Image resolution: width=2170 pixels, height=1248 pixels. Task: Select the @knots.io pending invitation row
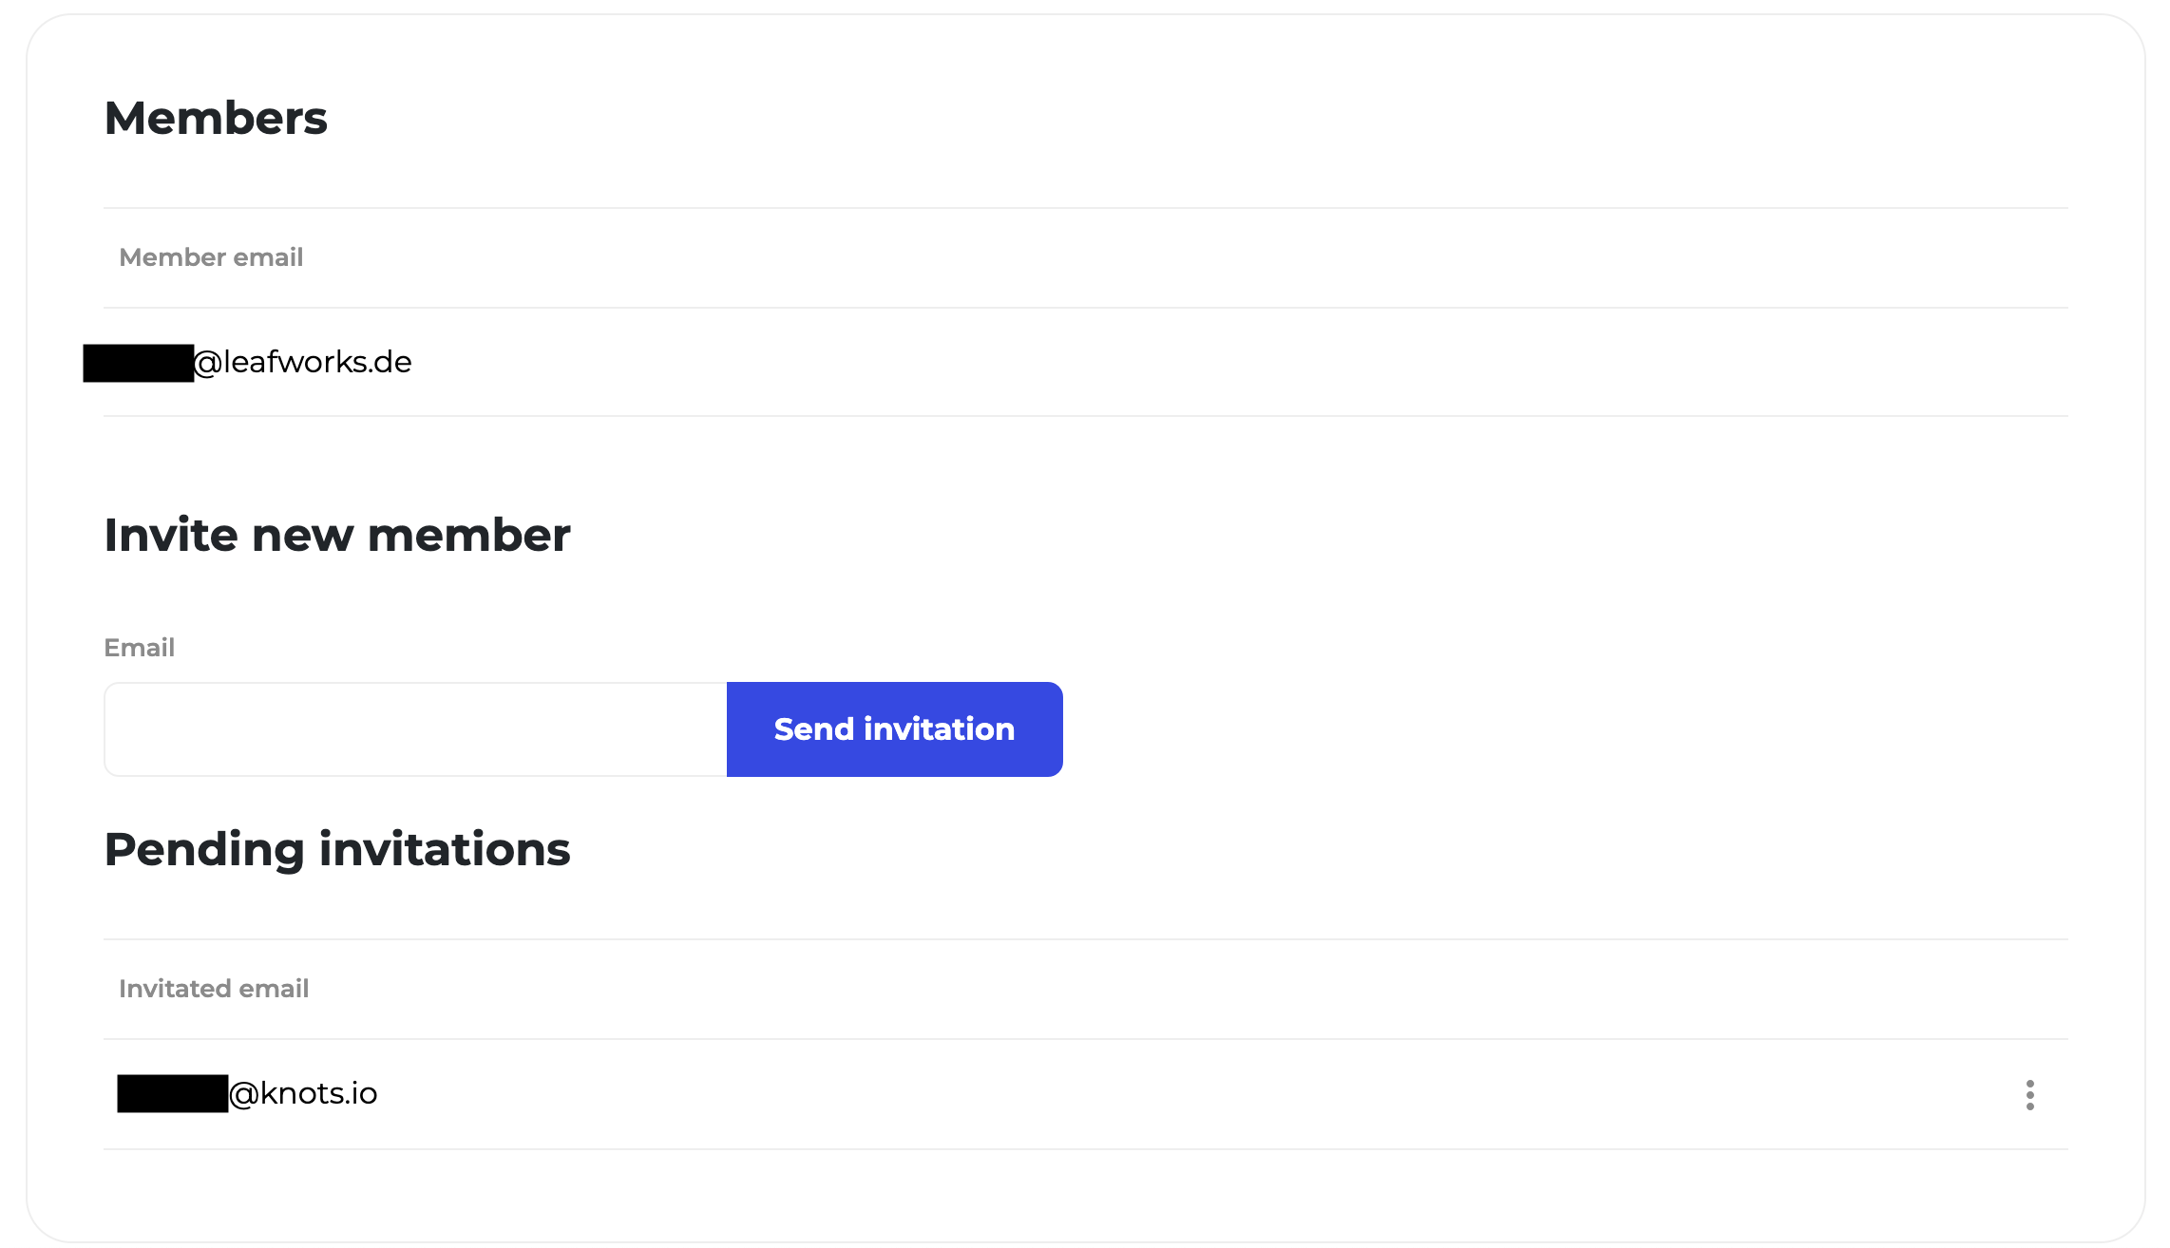(1086, 1094)
